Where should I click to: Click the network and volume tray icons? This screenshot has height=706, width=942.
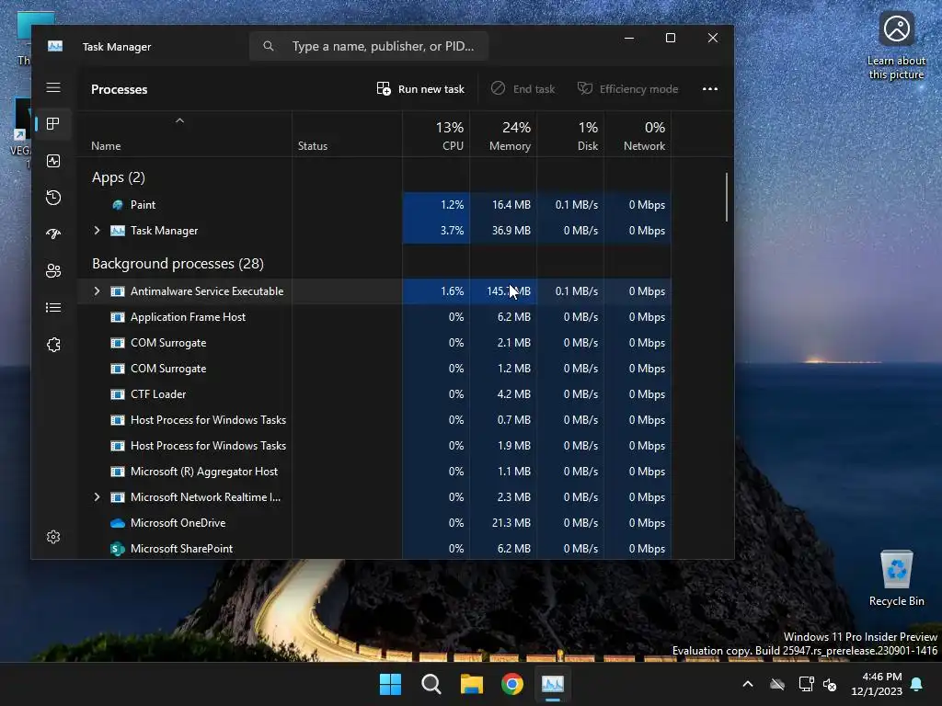coord(818,684)
